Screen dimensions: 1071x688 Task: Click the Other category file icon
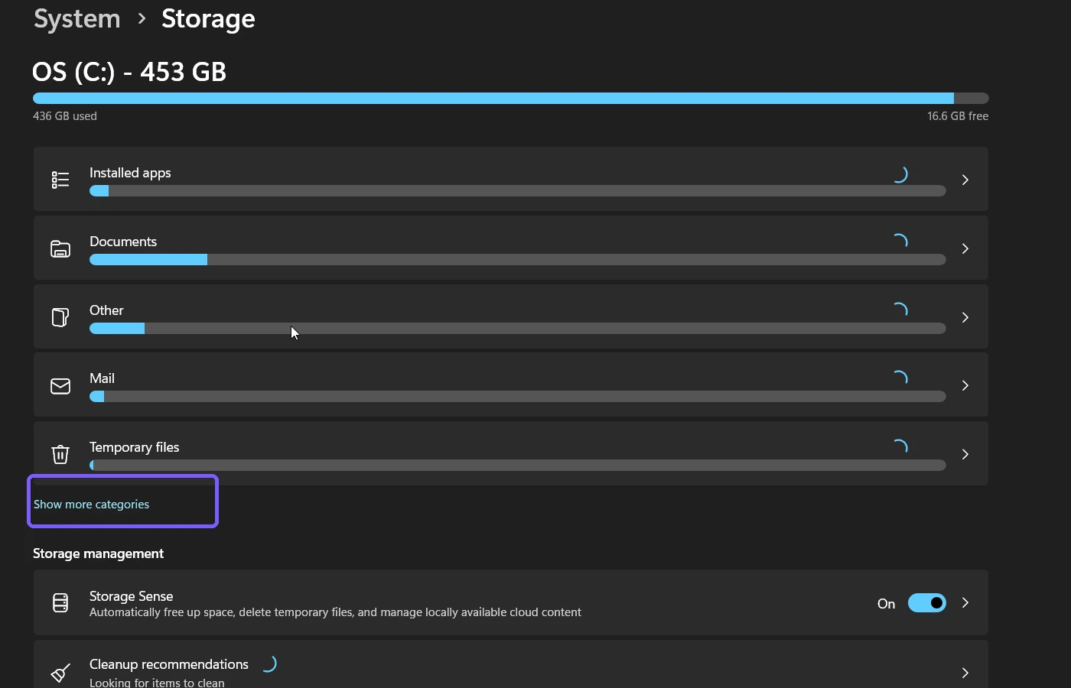pyautogui.click(x=60, y=317)
